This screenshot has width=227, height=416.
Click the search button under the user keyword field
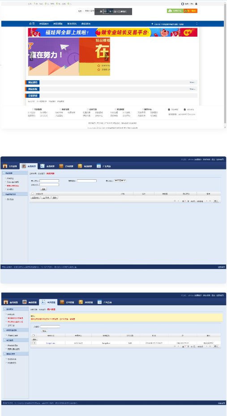pyautogui.click(x=44, y=331)
